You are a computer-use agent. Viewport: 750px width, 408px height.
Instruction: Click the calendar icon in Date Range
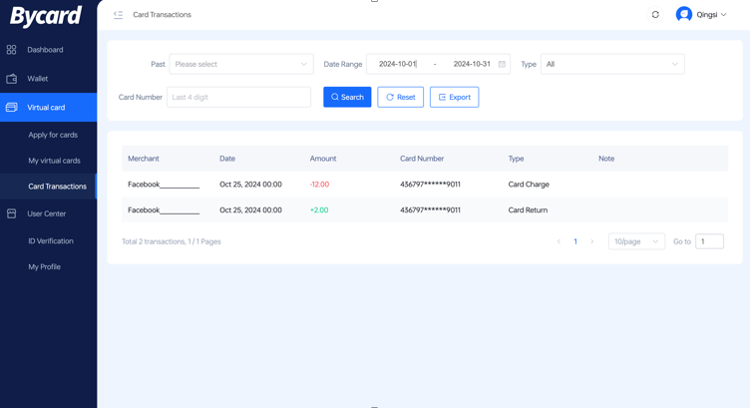[502, 64]
